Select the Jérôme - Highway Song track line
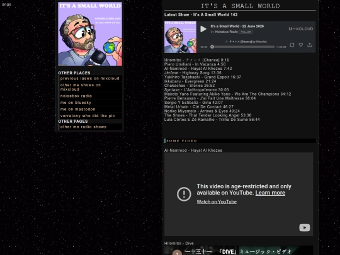 point(193,73)
